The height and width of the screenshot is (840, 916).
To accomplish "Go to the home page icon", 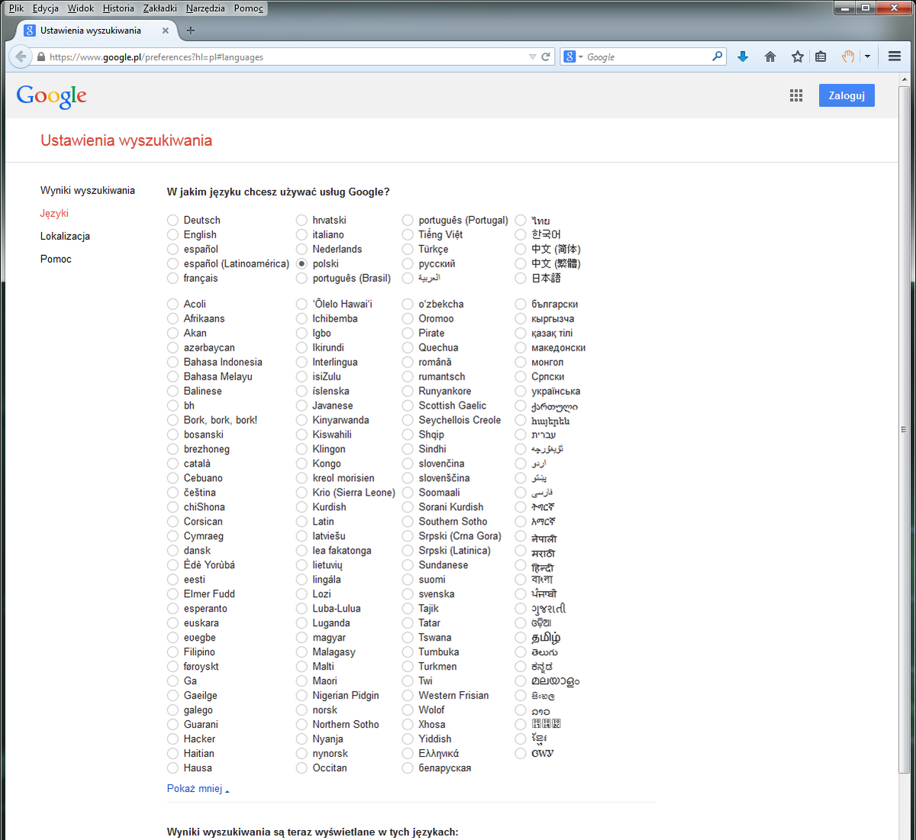I will pos(770,57).
